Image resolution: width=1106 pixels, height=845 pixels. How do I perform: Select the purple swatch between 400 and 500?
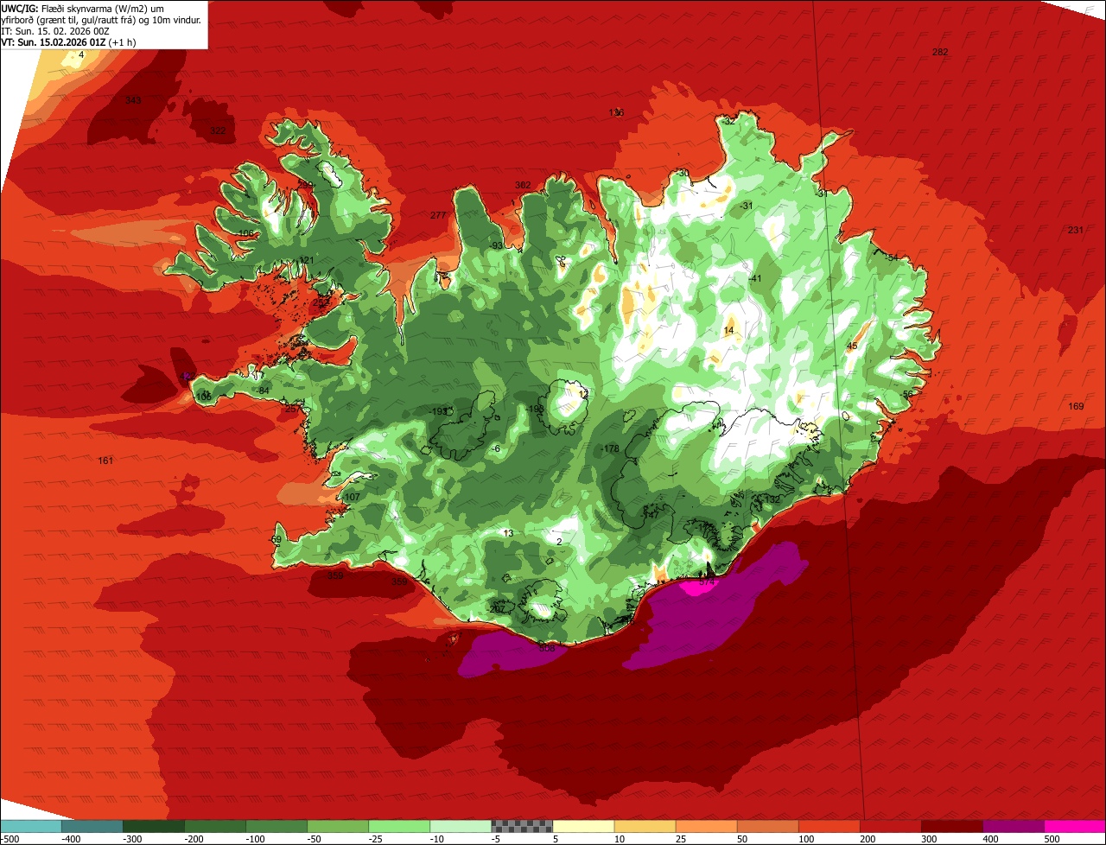(x=1012, y=826)
